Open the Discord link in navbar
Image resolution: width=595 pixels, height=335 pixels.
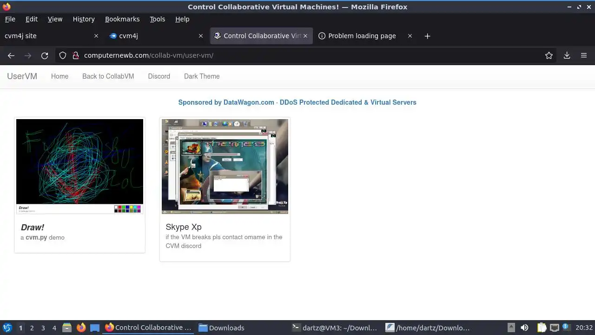point(159,76)
